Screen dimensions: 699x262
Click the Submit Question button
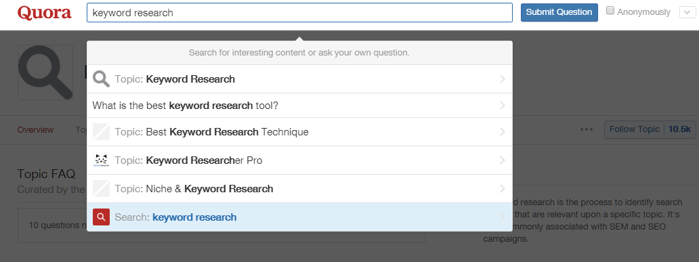[559, 12]
